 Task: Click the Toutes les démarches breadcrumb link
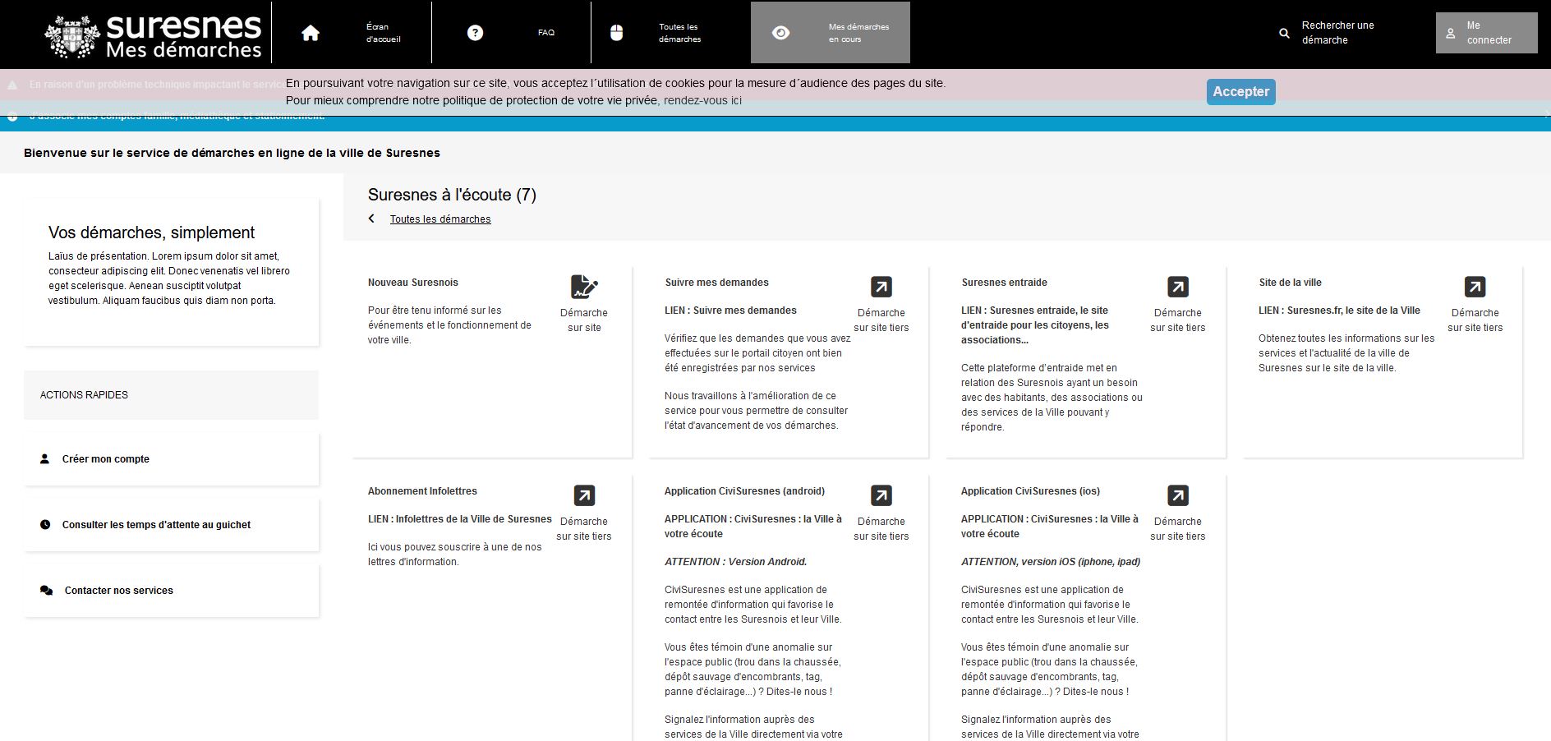[440, 219]
